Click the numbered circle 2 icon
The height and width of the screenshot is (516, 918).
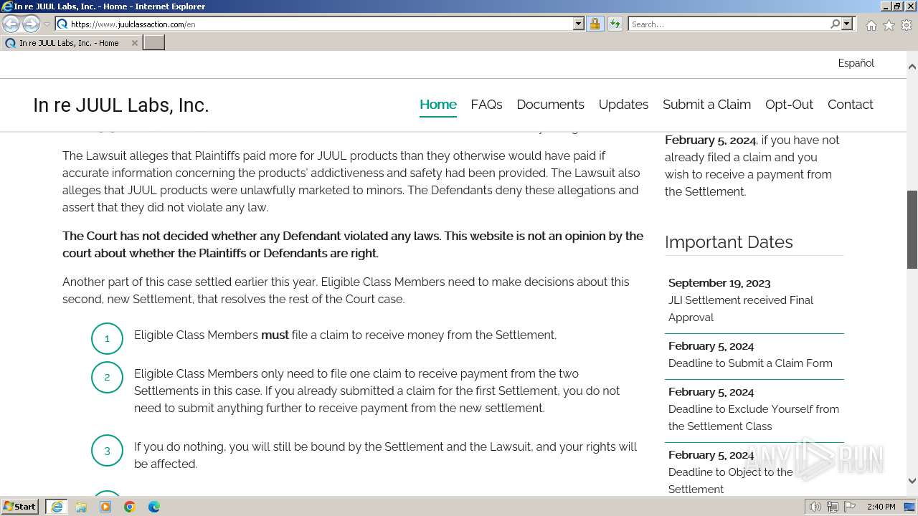coord(107,377)
